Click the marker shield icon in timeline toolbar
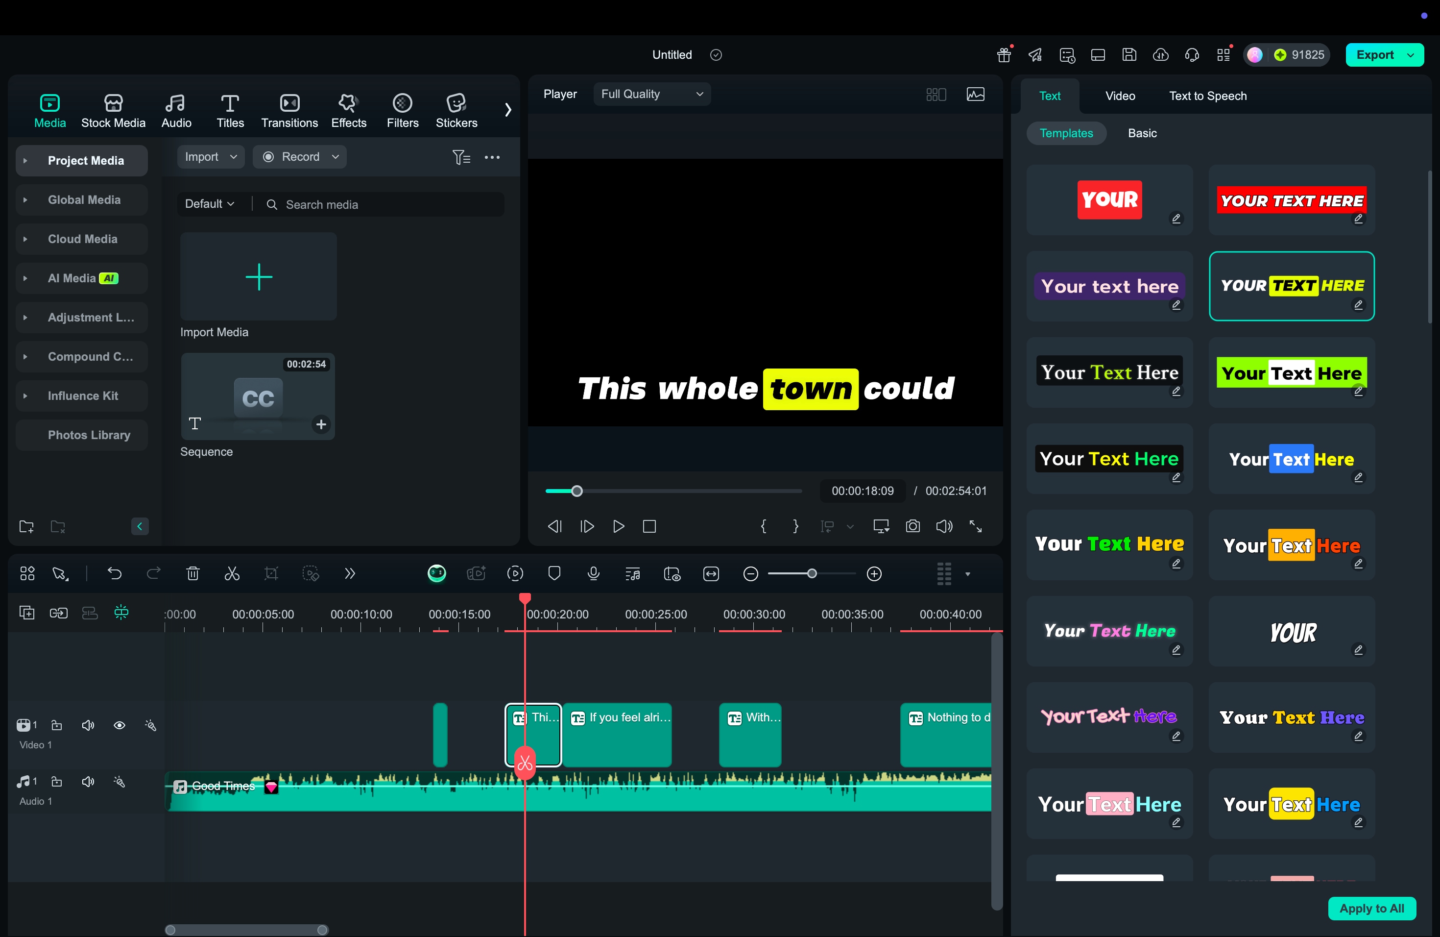 [553, 573]
